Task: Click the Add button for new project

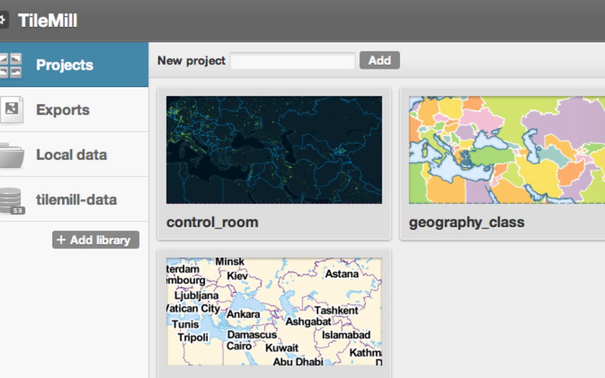Action: click(x=380, y=60)
